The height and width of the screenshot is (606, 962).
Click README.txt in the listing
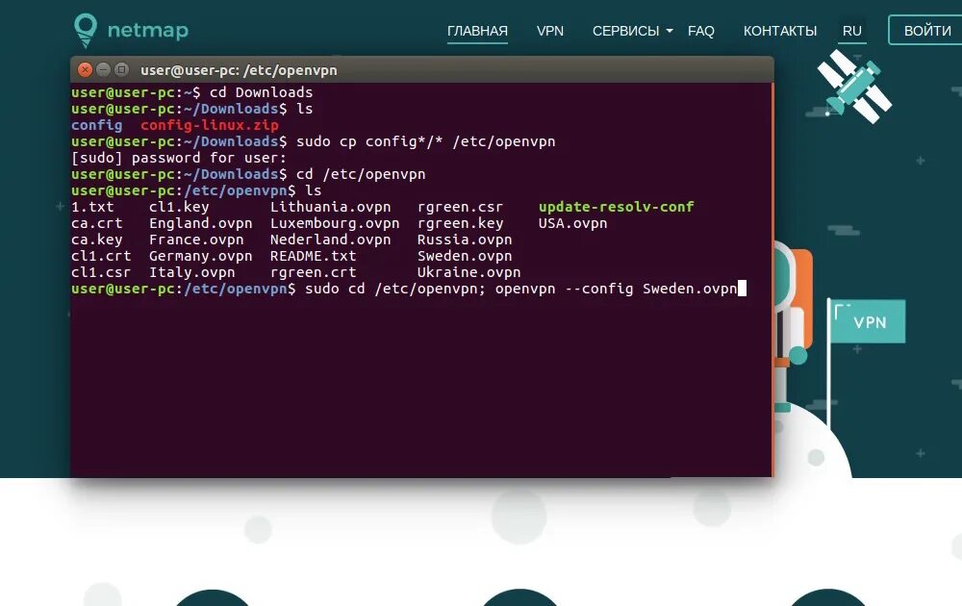pos(313,256)
